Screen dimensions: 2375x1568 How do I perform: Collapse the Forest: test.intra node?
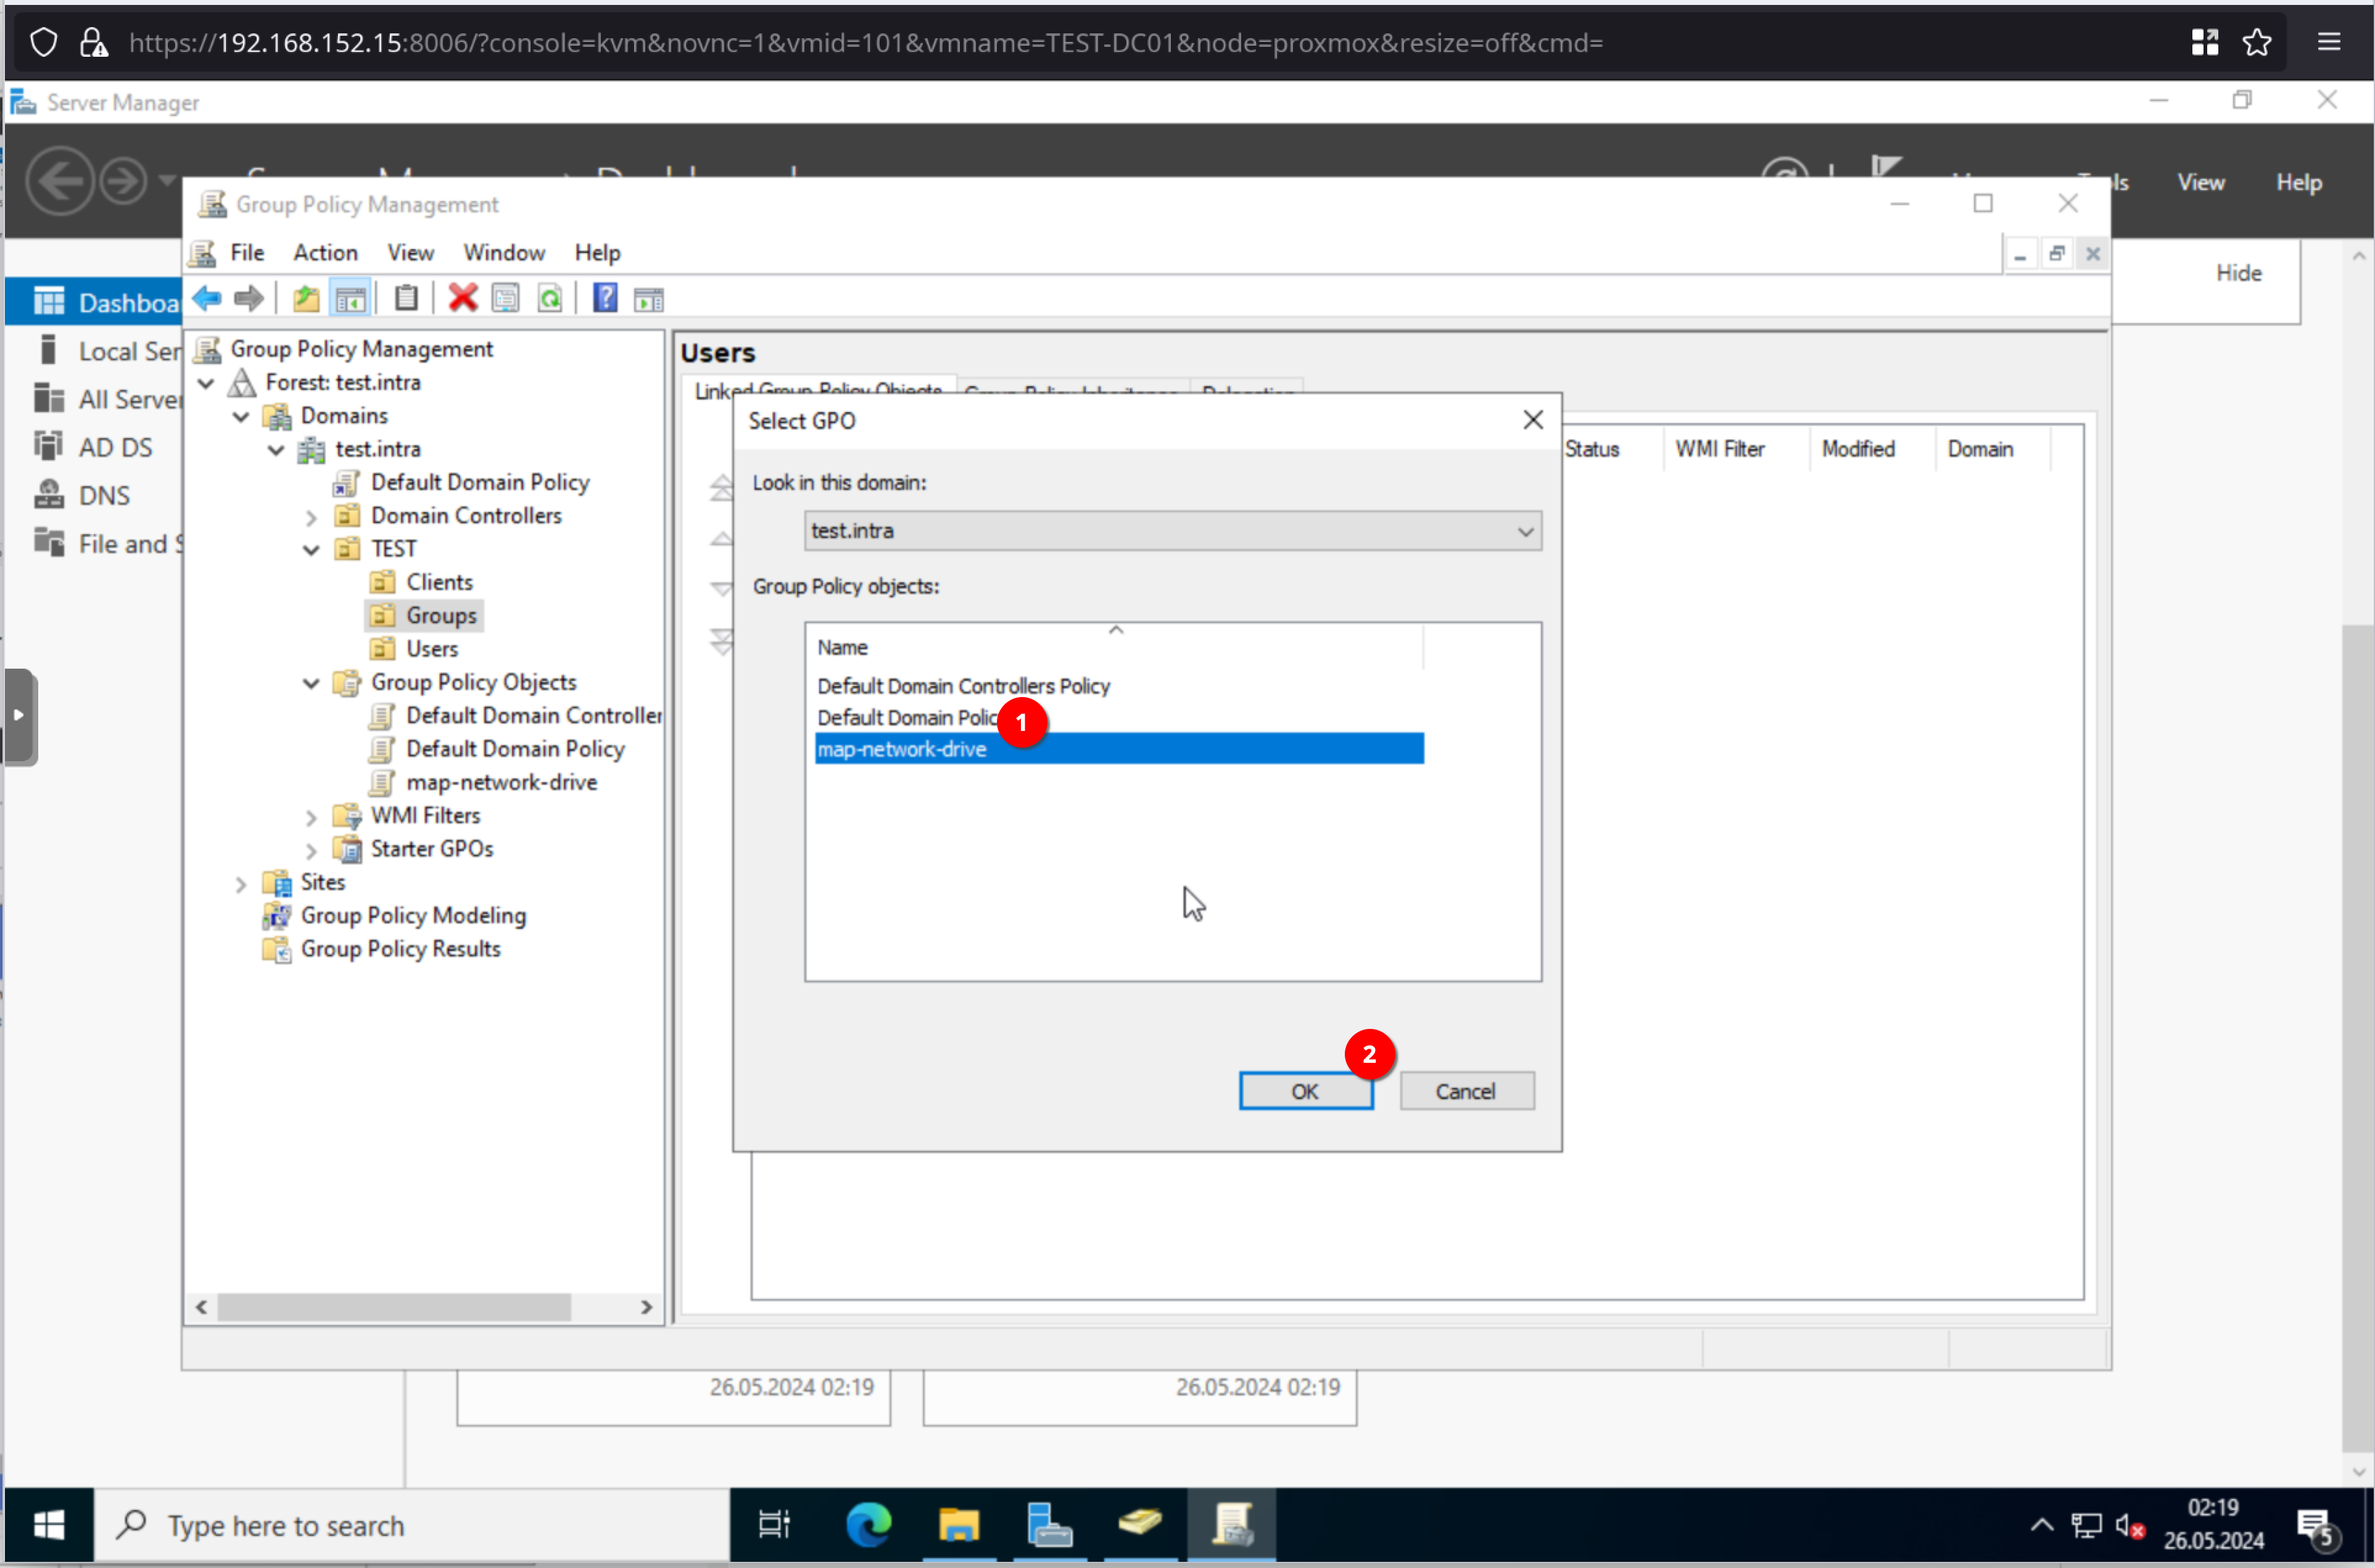(x=206, y=383)
